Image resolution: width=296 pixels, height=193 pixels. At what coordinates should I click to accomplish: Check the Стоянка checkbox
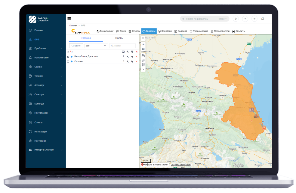pyautogui.click(x=68, y=61)
